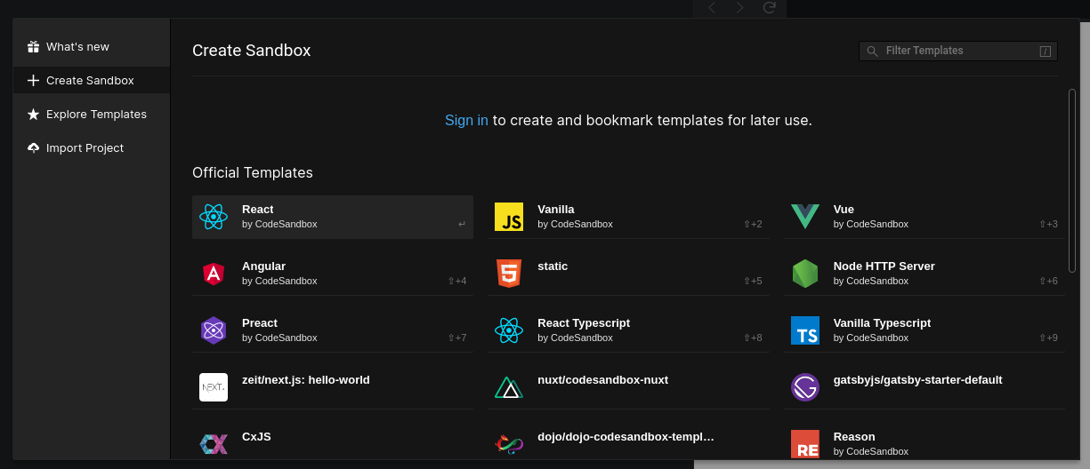Click the red Angular shield icon

tap(214, 274)
